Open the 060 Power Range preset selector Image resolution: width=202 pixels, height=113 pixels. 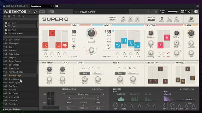tap(101, 12)
